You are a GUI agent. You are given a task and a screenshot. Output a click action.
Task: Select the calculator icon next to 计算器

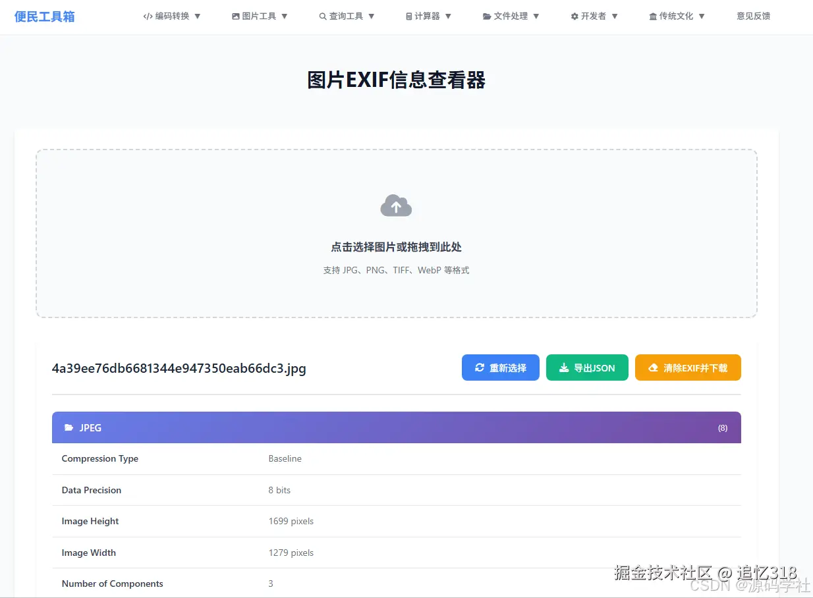click(x=408, y=16)
